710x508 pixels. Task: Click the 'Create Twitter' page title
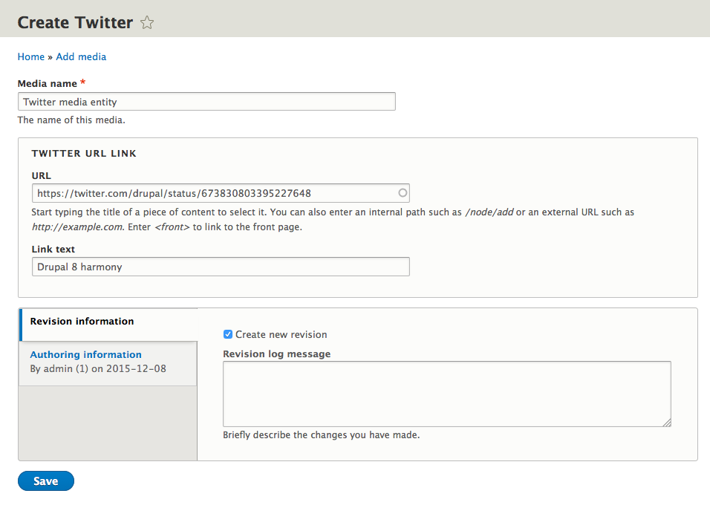(x=75, y=22)
